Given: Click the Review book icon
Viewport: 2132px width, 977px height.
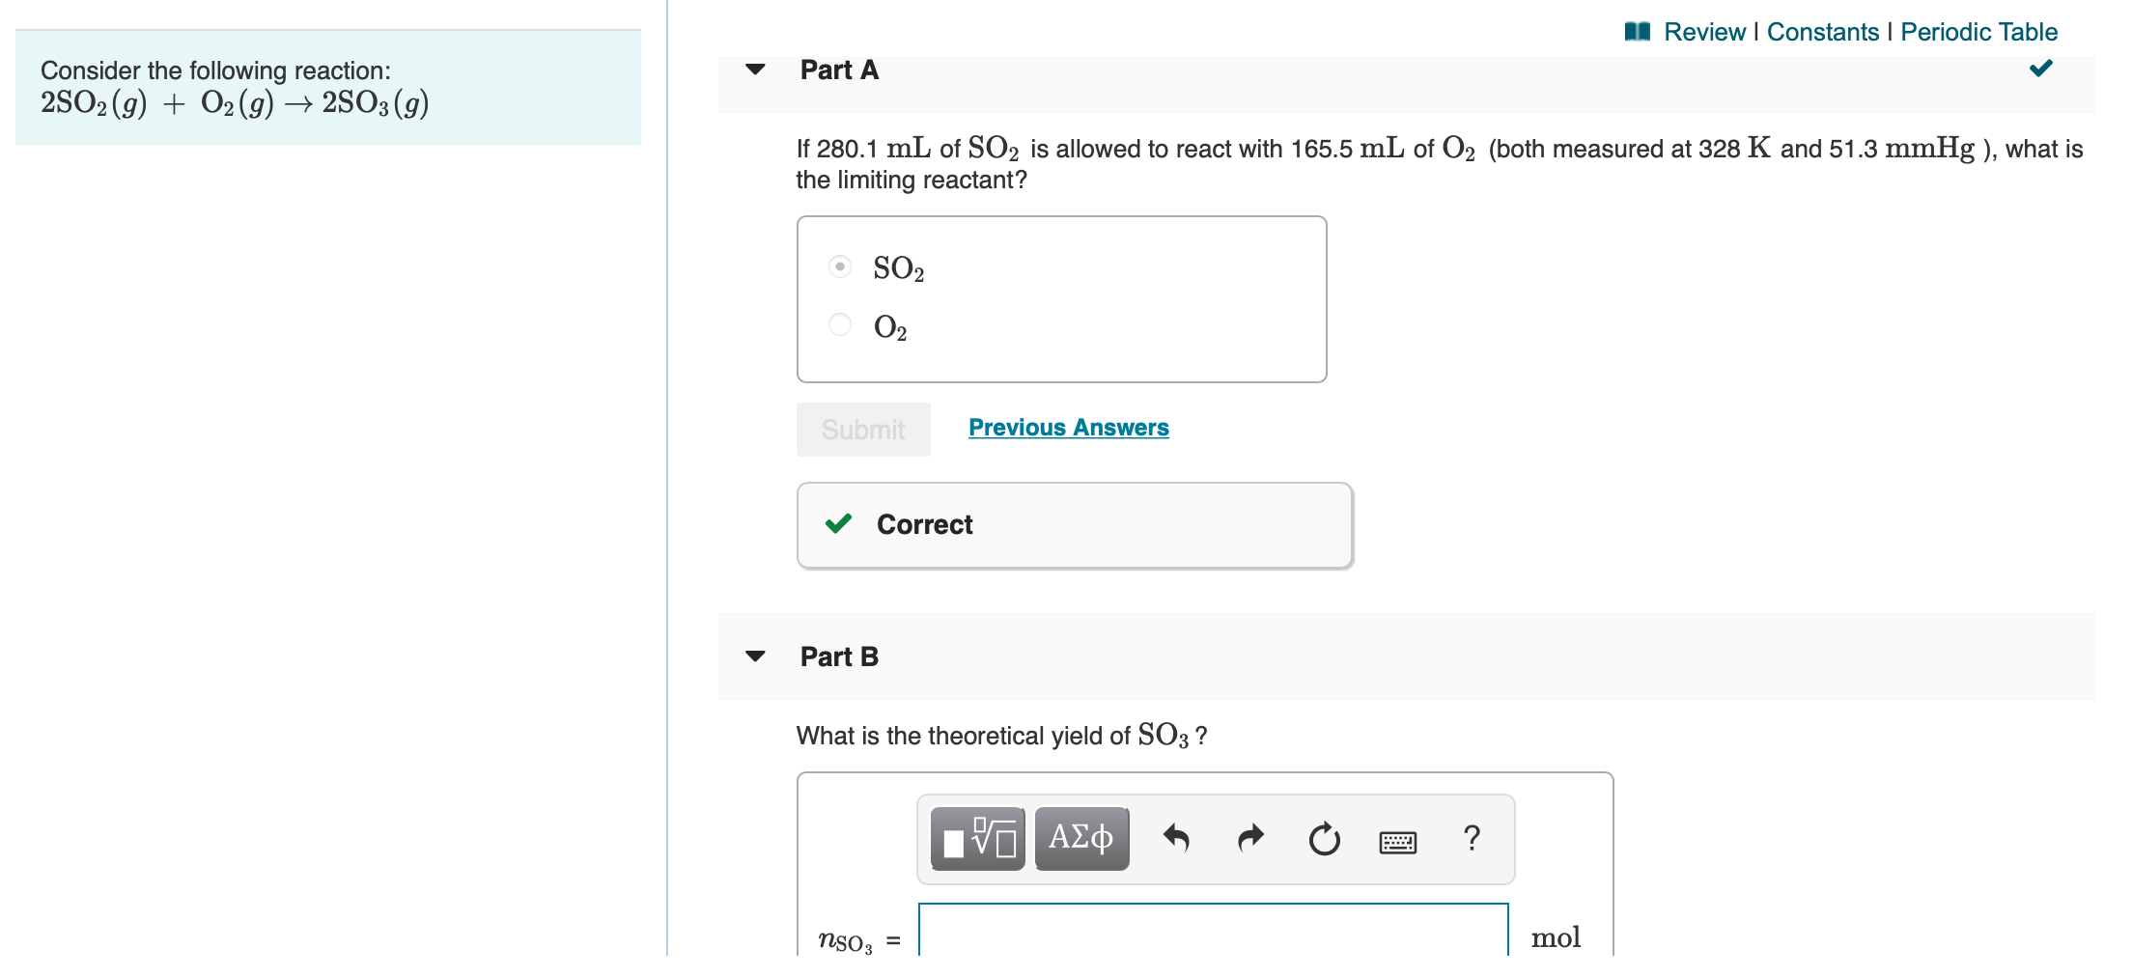Looking at the screenshot, I should pos(1638,32).
